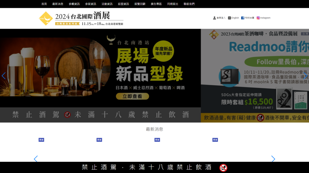This screenshot has height=173, width=309.
Task: Click the 台北南港站 banner text
Action: point(133,43)
